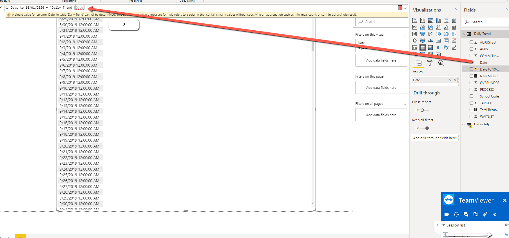Viewport: 509px width, 238px height.
Task: Select the funnel chart visual
Action: click(423, 34)
